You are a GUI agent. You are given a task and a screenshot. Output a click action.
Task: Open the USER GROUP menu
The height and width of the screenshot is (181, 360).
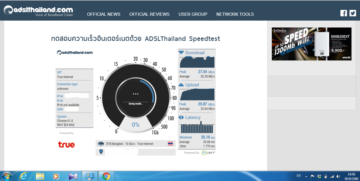pos(193,14)
